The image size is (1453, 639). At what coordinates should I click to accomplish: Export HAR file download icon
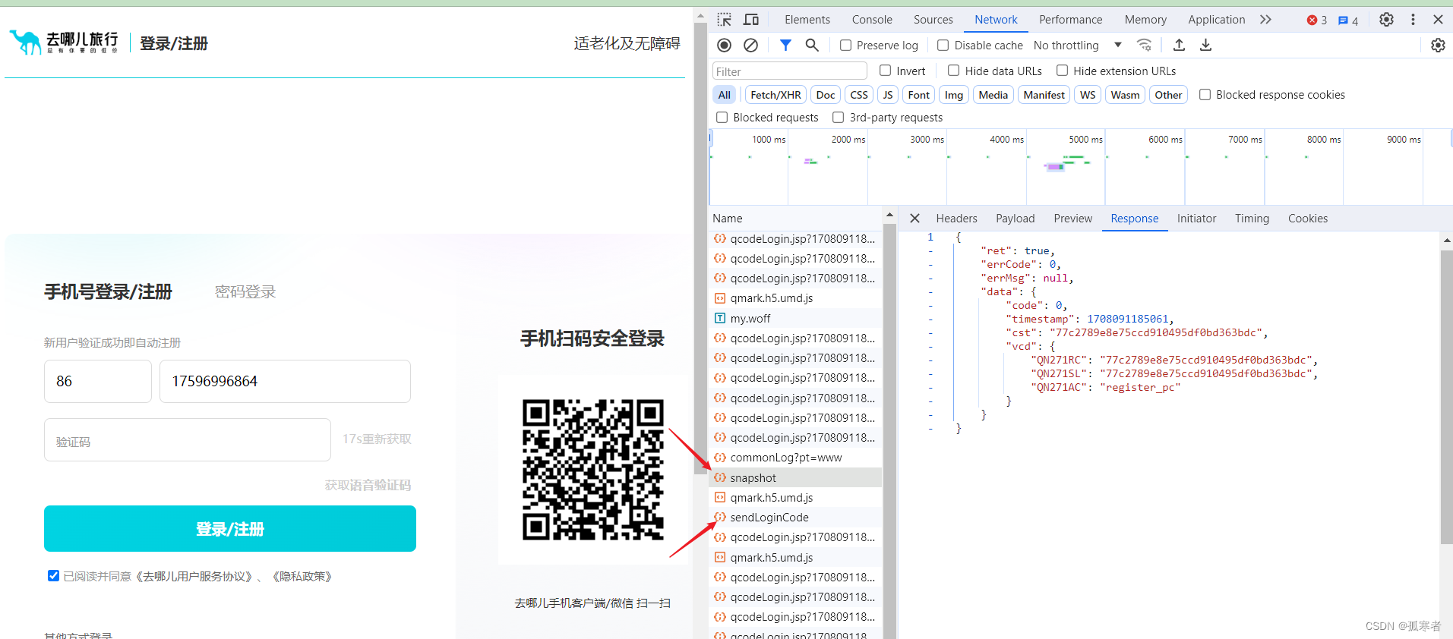(x=1205, y=46)
